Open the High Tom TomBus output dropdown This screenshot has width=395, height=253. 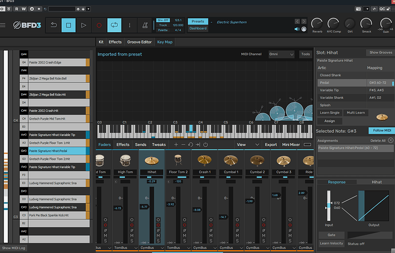[x=125, y=248]
